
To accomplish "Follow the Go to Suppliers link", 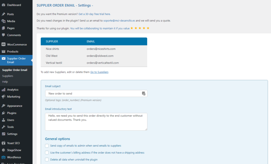I will (x=99, y=72).
